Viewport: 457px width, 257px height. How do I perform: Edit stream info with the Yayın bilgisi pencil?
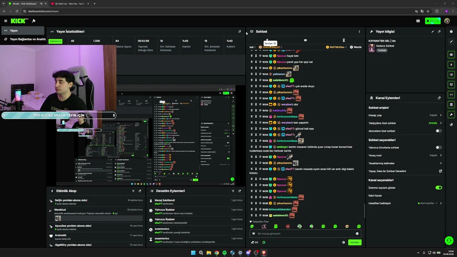pyautogui.click(x=433, y=31)
